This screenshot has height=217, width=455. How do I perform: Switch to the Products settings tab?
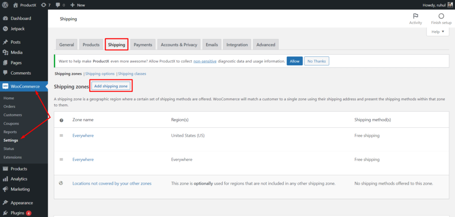coord(91,45)
